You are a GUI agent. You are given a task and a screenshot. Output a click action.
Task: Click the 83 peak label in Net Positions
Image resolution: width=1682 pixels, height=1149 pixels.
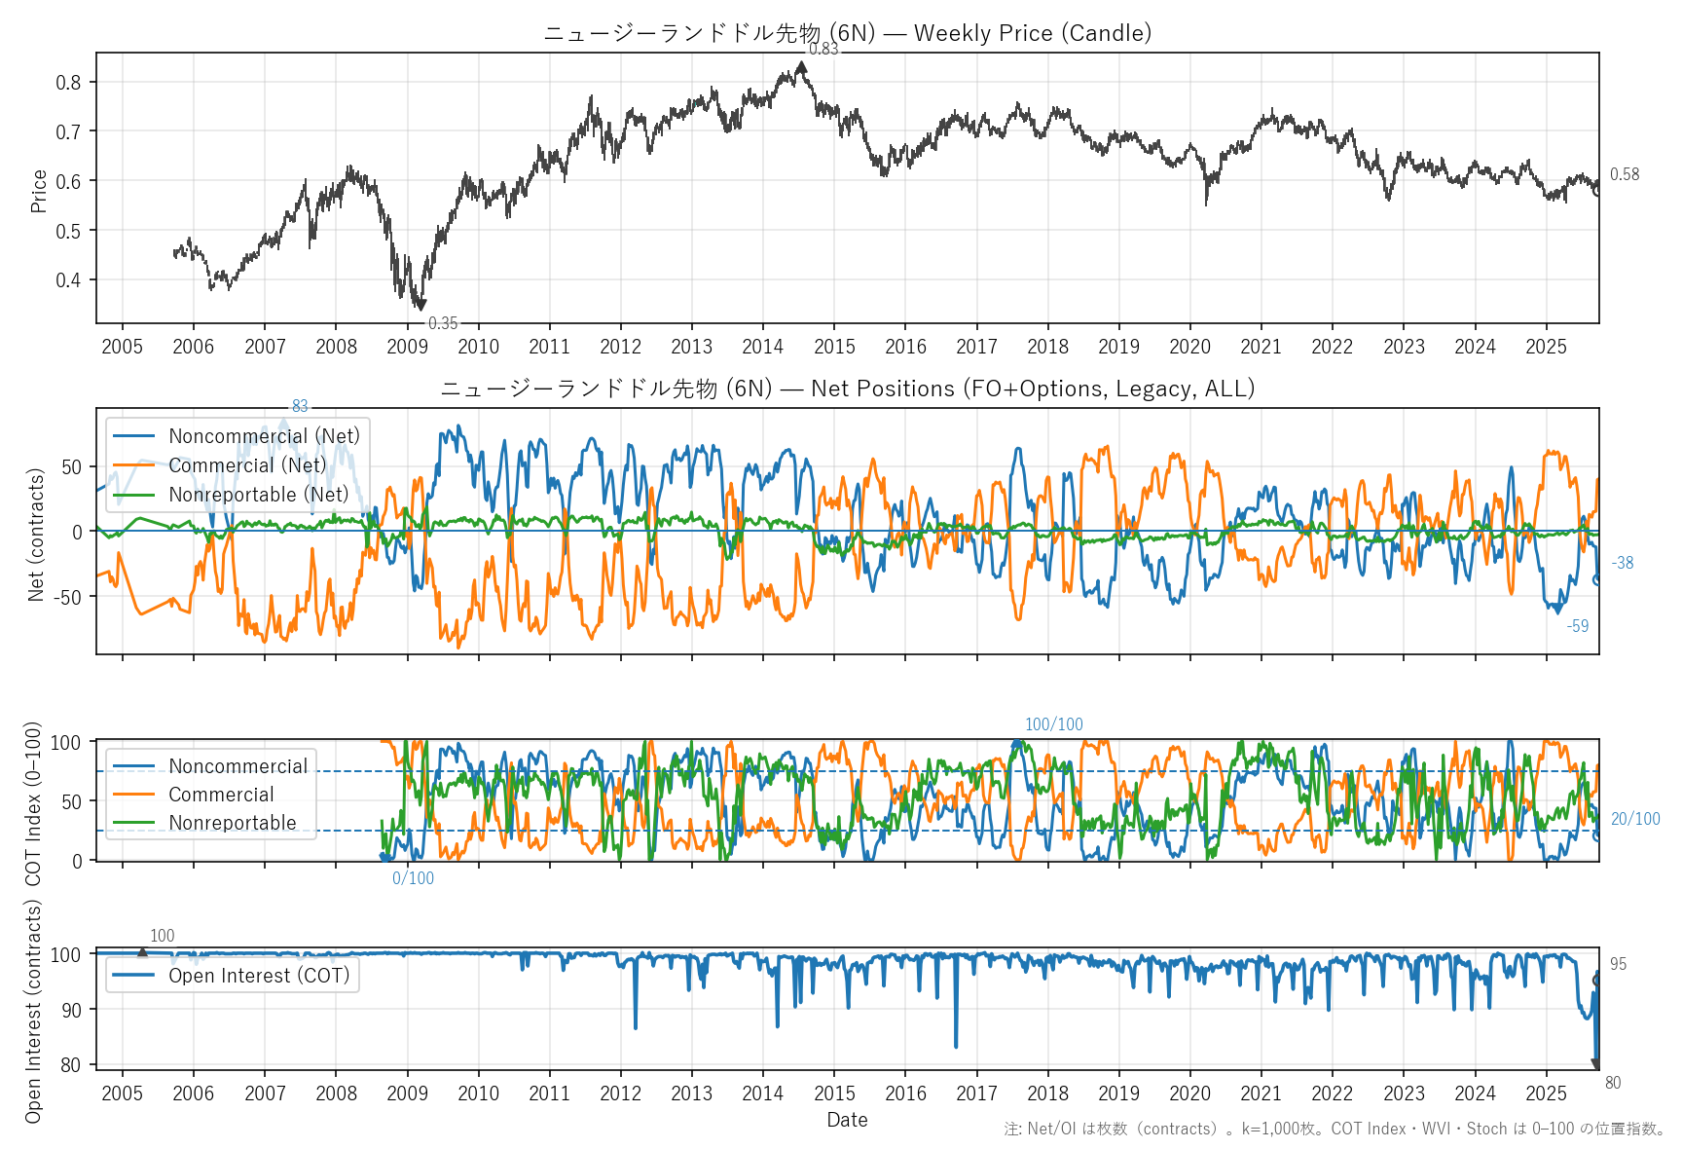[300, 406]
